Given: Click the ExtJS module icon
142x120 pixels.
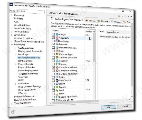Looking at the screenshot, I should point(57,90).
